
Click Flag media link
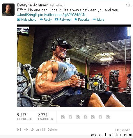123,130
